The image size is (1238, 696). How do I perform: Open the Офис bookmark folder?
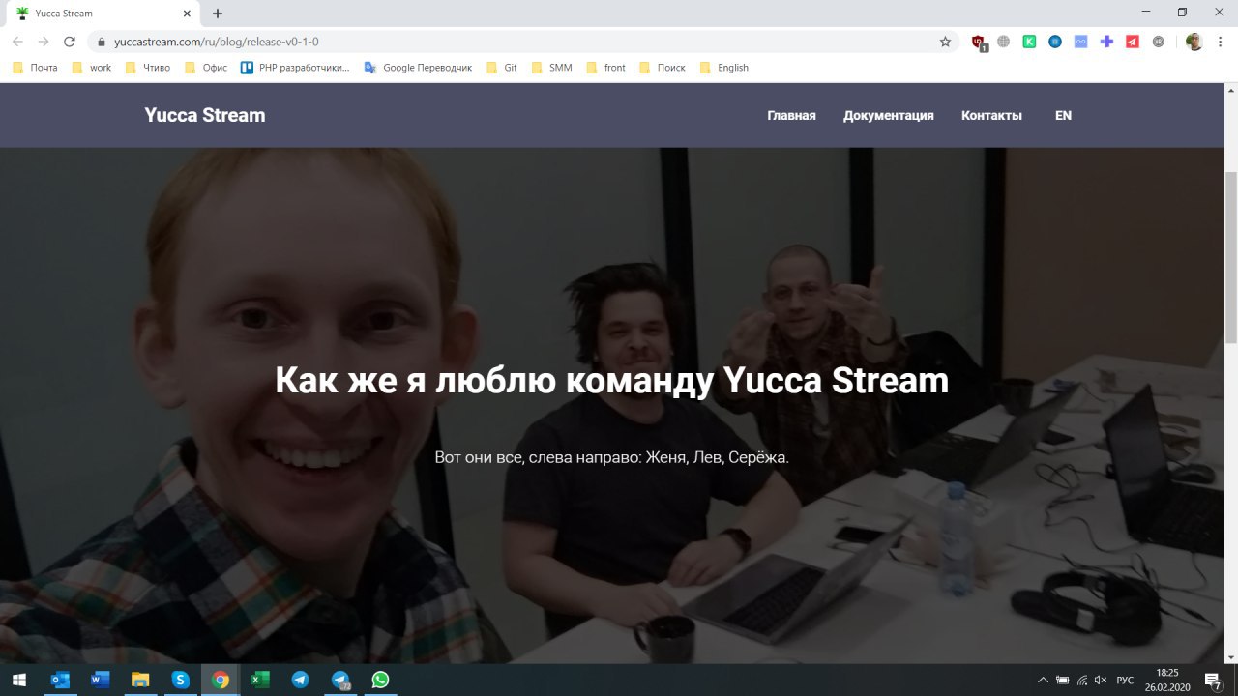(x=206, y=68)
